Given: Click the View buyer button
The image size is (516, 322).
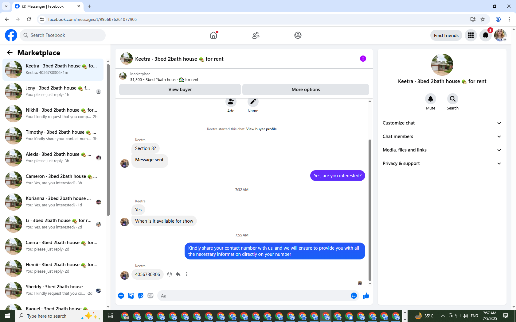Looking at the screenshot, I should coord(180,90).
